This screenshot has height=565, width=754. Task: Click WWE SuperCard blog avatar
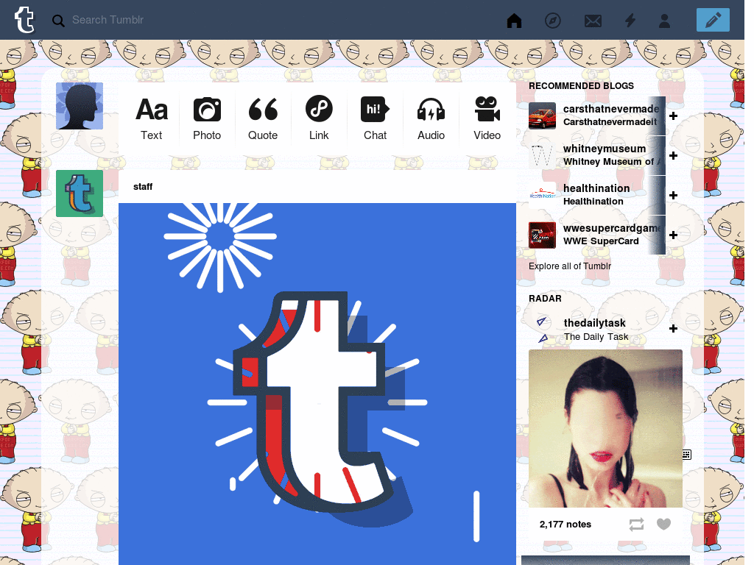pos(542,235)
